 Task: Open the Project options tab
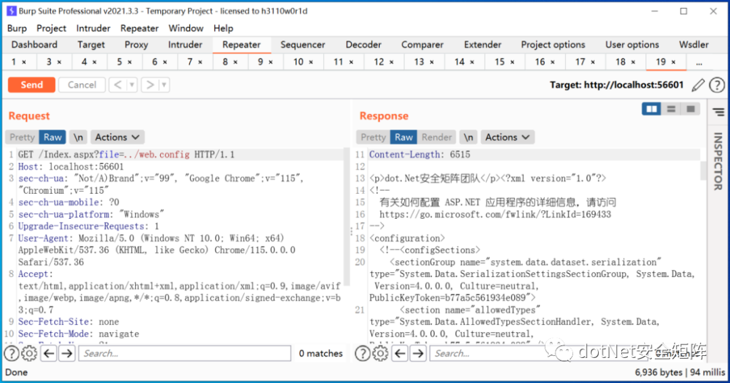pyautogui.click(x=553, y=45)
